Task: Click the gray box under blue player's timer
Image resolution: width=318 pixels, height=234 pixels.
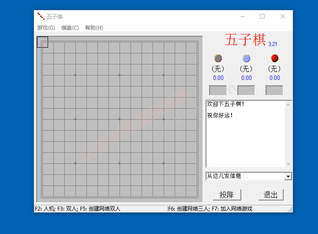Action: point(246,91)
